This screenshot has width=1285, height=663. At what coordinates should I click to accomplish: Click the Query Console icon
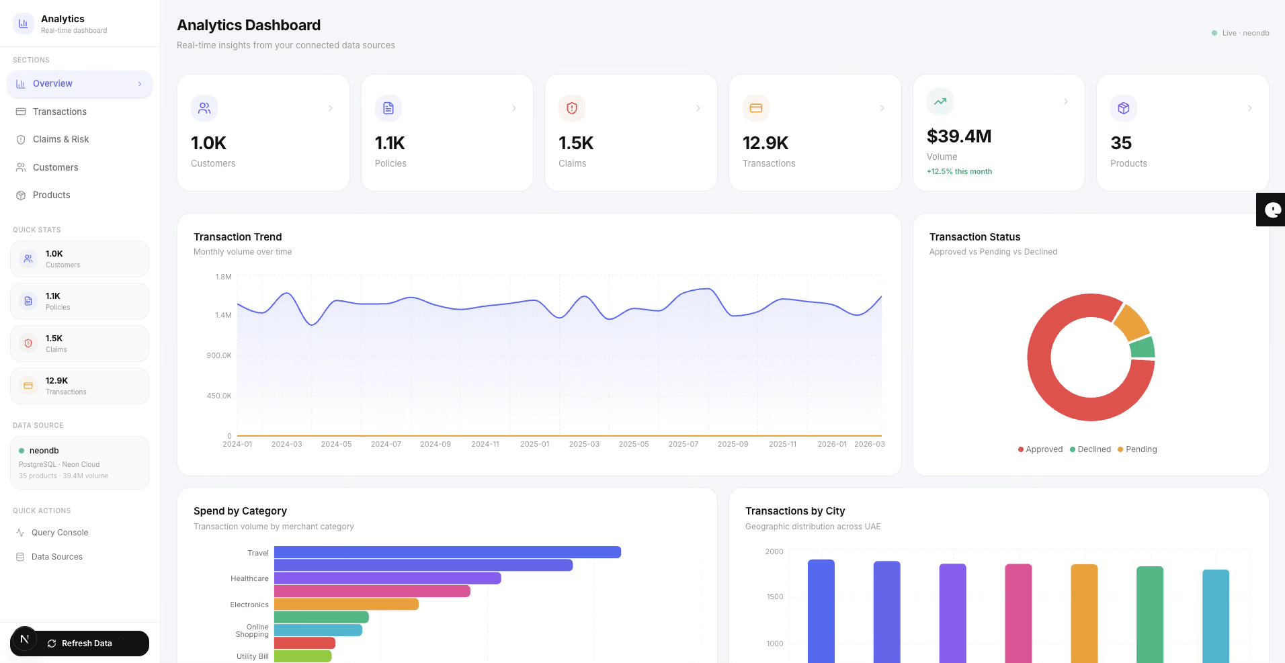pos(21,532)
